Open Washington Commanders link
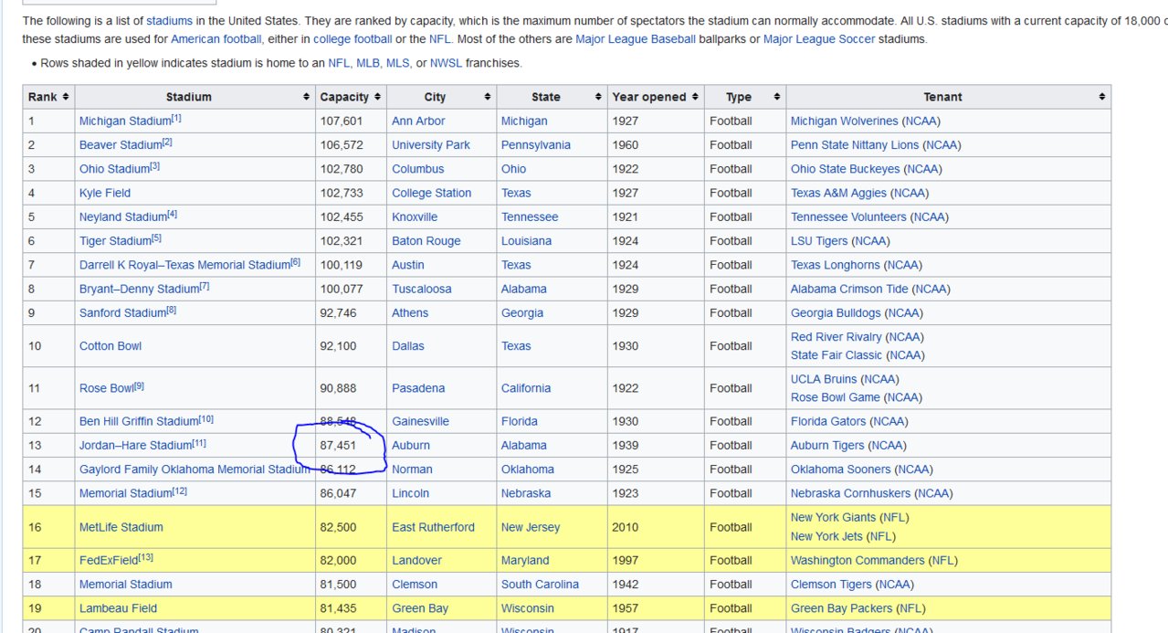 click(x=858, y=560)
